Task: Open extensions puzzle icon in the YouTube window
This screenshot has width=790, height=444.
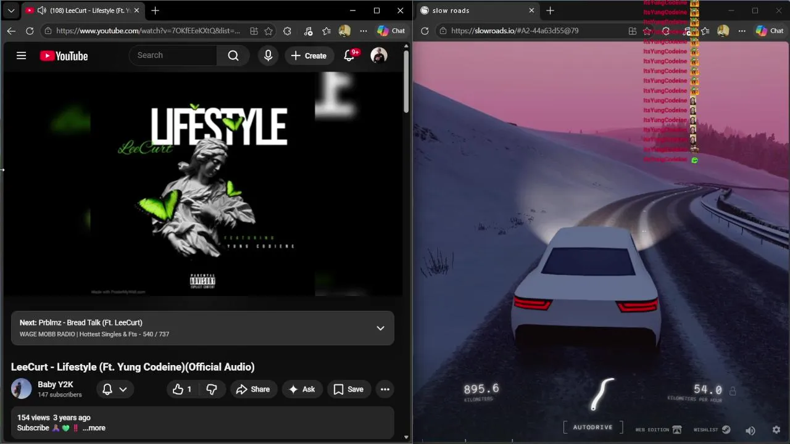Action: (x=287, y=31)
